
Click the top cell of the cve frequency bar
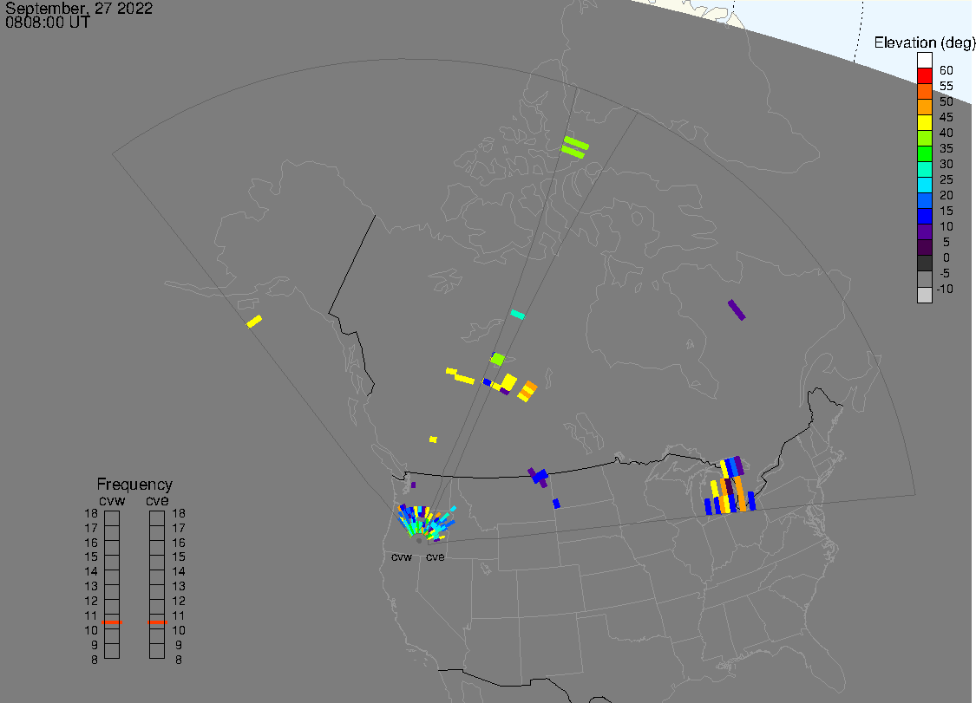pyautogui.click(x=157, y=518)
